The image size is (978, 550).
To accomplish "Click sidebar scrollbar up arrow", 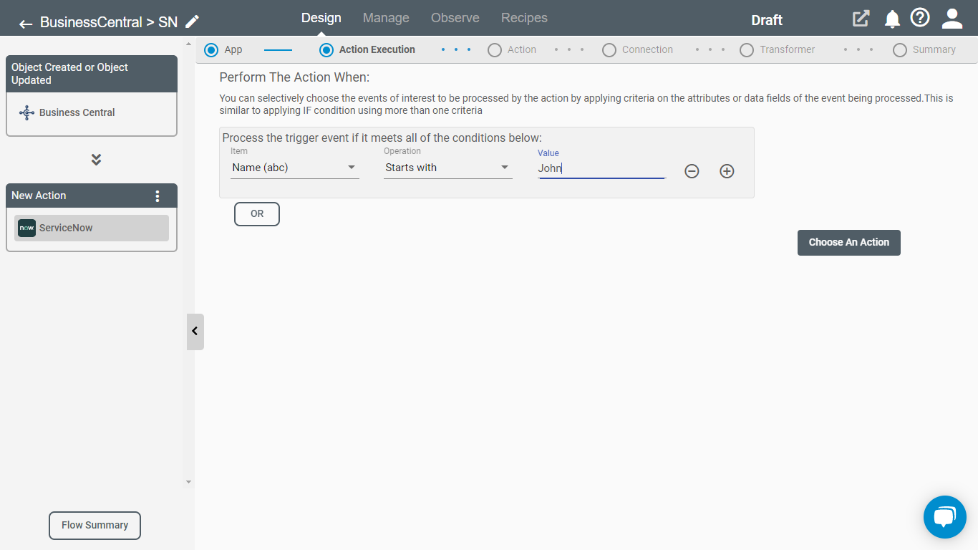I will coord(189,44).
